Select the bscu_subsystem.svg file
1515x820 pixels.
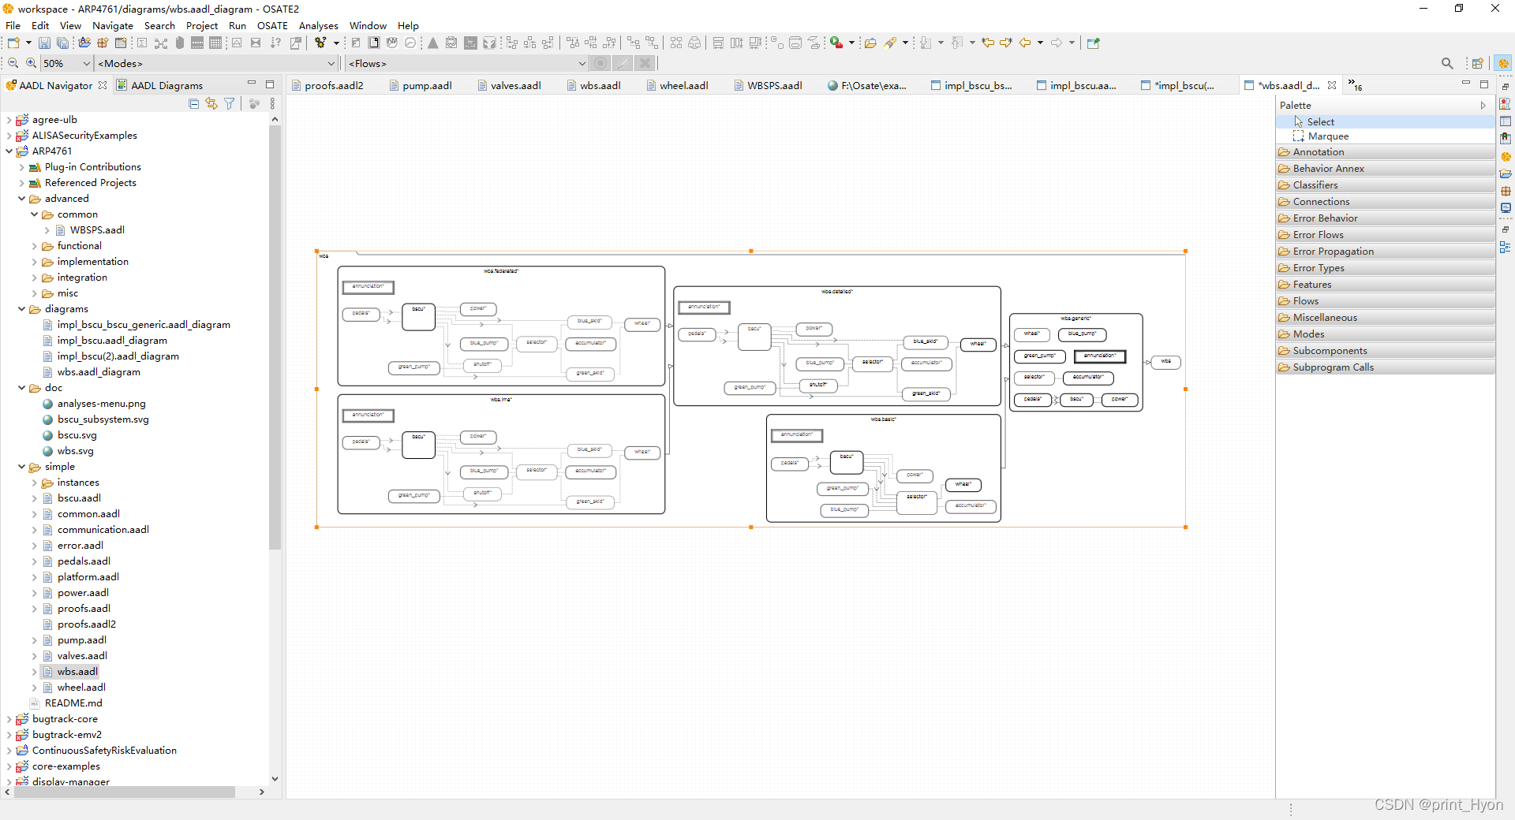click(103, 419)
